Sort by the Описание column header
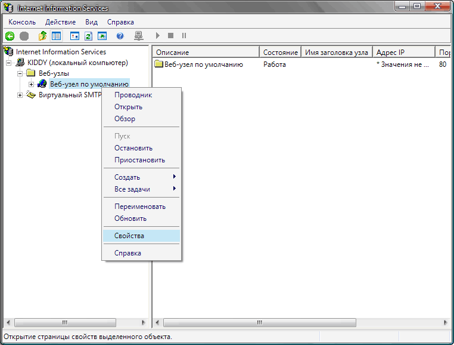 pyautogui.click(x=206, y=53)
